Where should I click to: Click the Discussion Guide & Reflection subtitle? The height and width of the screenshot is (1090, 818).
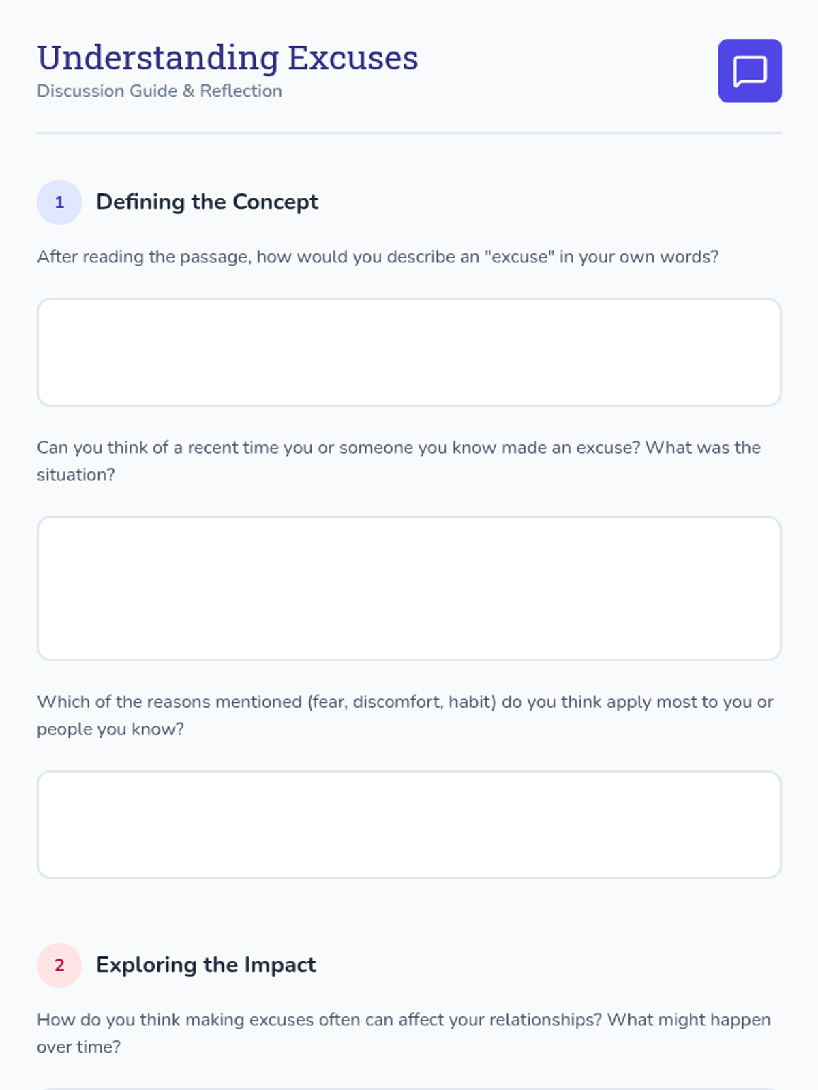159,91
